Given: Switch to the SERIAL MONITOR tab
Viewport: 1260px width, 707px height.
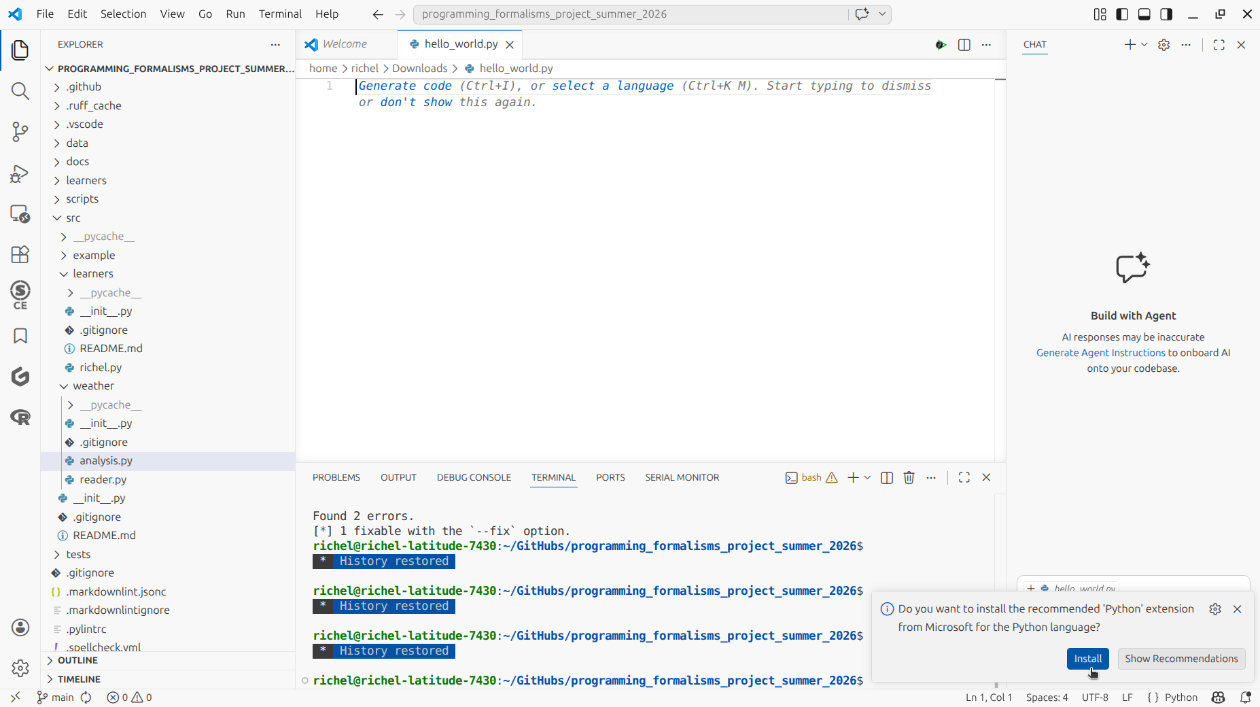Looking at the screenshot, I should [682, 477].
